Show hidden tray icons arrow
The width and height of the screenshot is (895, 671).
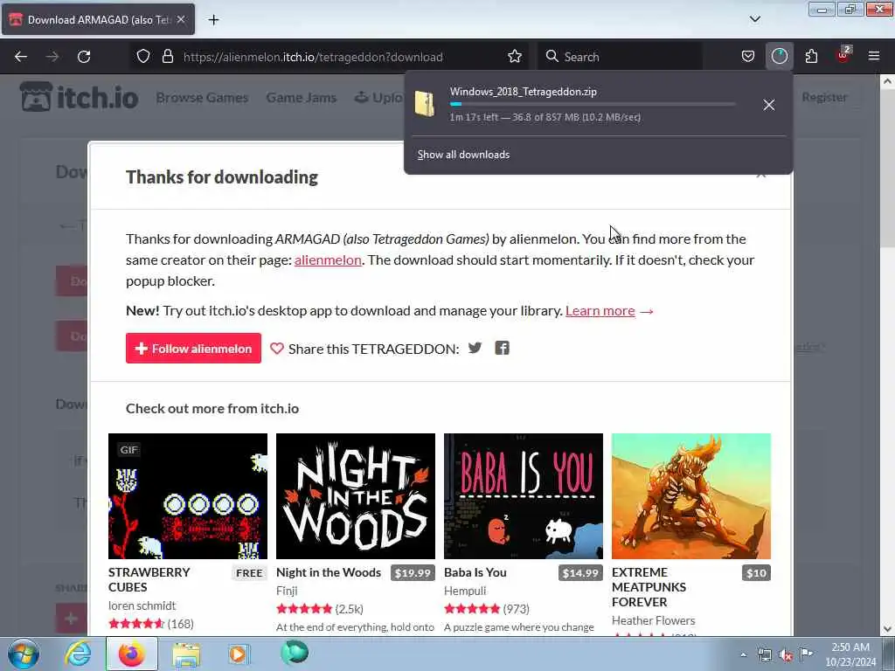pos(743,654)
